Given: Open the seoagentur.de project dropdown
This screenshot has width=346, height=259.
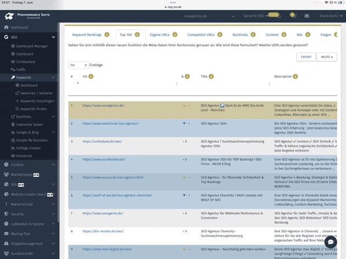Looking at the screenshot, I should (209, 16).
